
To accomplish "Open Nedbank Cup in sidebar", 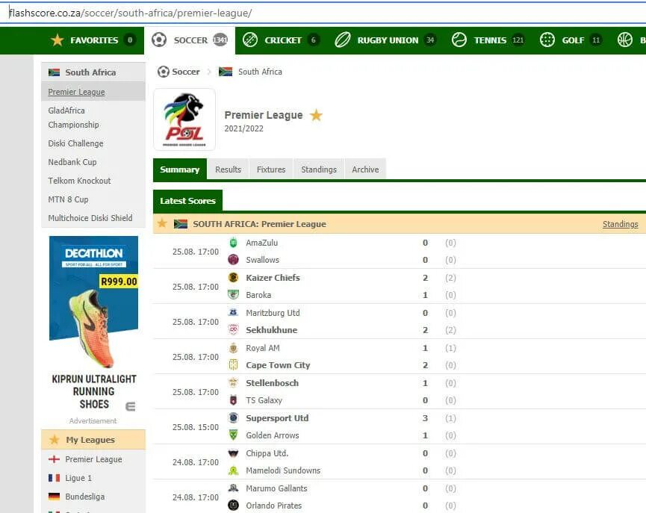I will (72, 162).
